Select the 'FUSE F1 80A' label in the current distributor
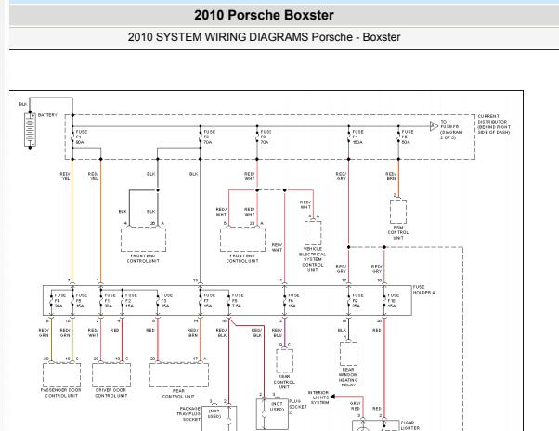 81,137
